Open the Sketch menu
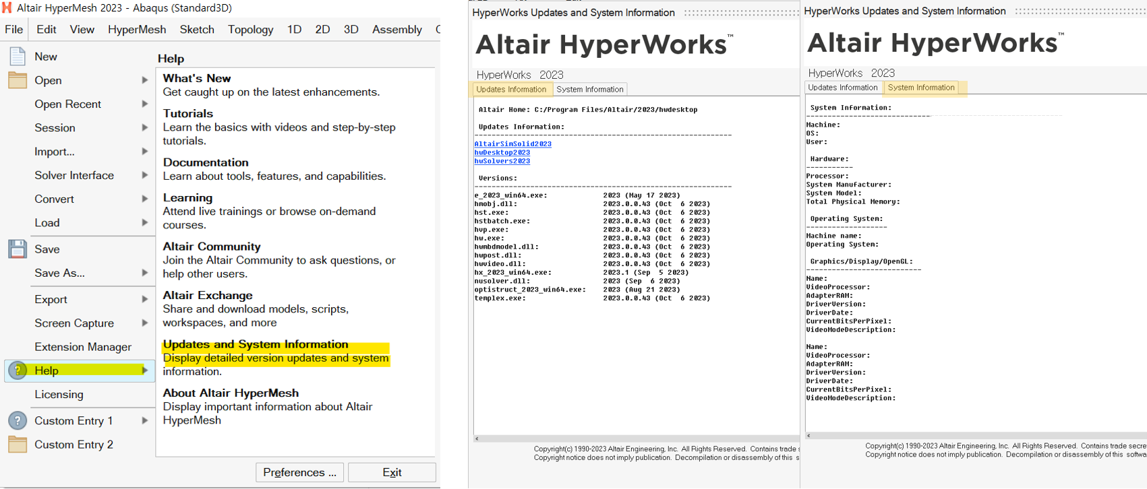This screenshot has width=1147, height=489. (197, 30)
